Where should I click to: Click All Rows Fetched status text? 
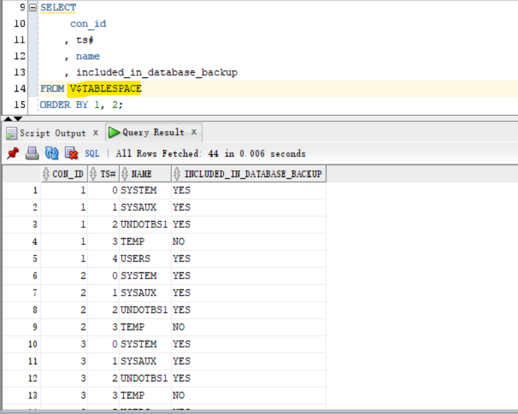coord(211,154)
